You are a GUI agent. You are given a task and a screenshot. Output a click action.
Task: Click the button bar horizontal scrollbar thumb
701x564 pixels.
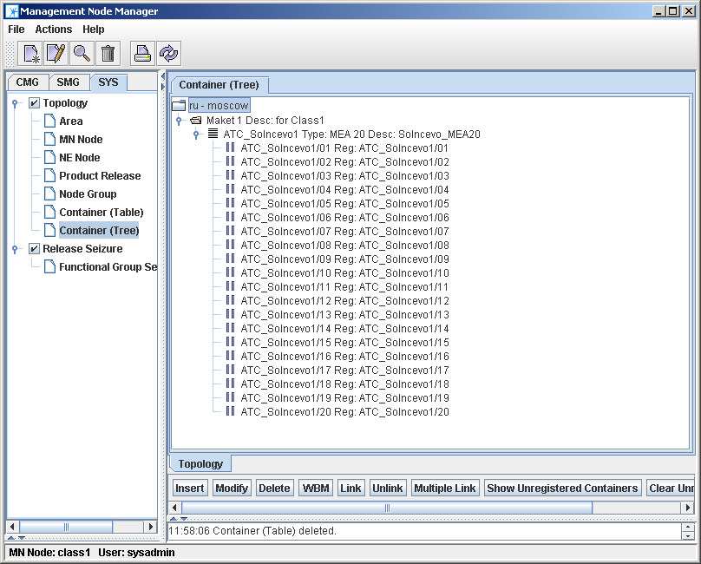click(387, 508)
